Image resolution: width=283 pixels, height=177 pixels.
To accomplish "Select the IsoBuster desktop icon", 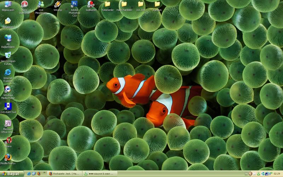I will coord(91,5).
